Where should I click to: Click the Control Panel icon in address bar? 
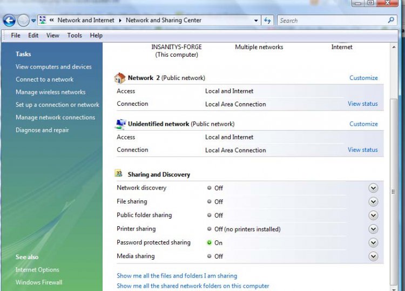[x=43, y=20]
